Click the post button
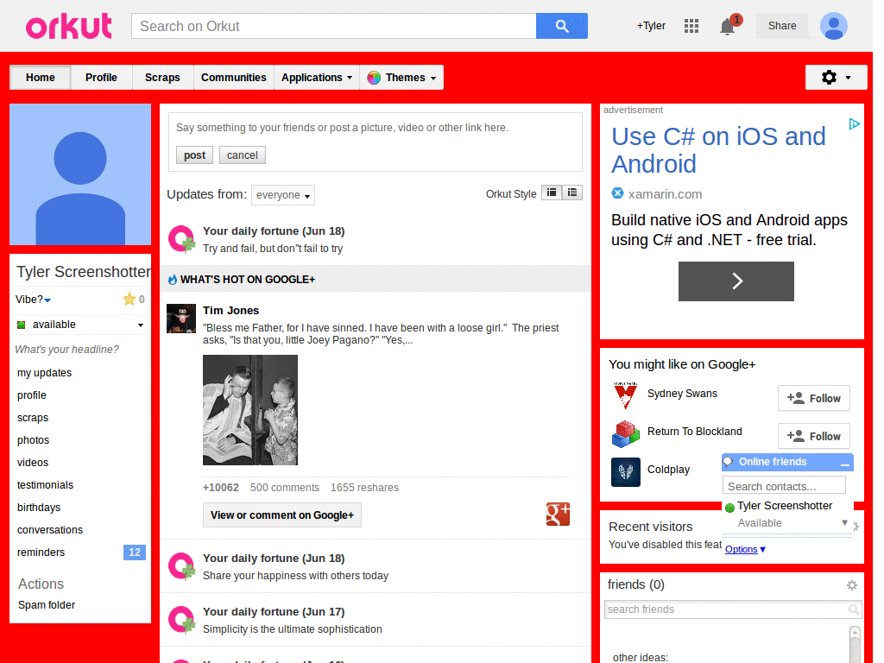The width and height of the screenshot is (884, 663). pos(194,155)
